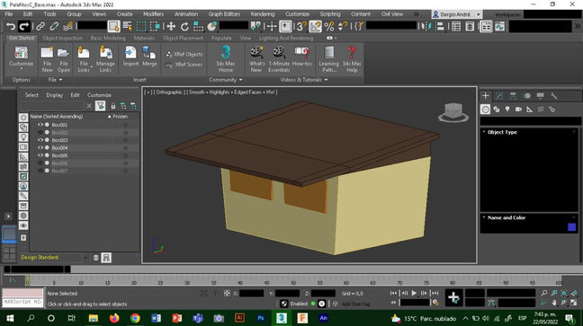Open the Design Standard workspace dropdown
The image size is (583, 326).
[54, 258]
